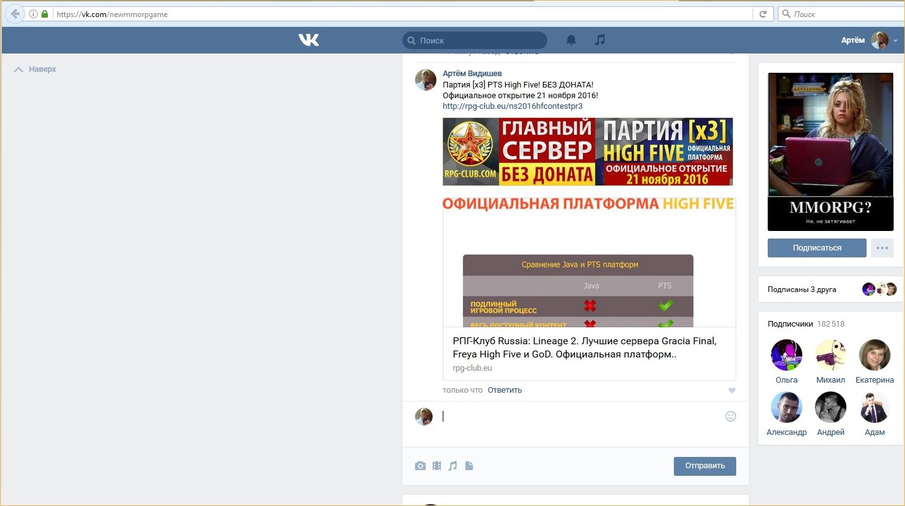The image size is (905, 506).
Task: Click the subscriber name Александр
Action: coord(787,432)
